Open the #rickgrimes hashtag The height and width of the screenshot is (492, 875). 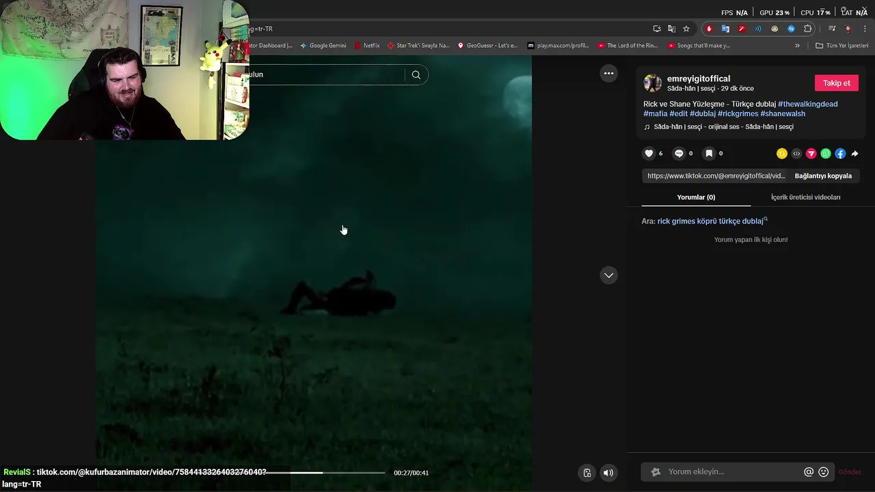pyautogui.click(x=738, y=113)
